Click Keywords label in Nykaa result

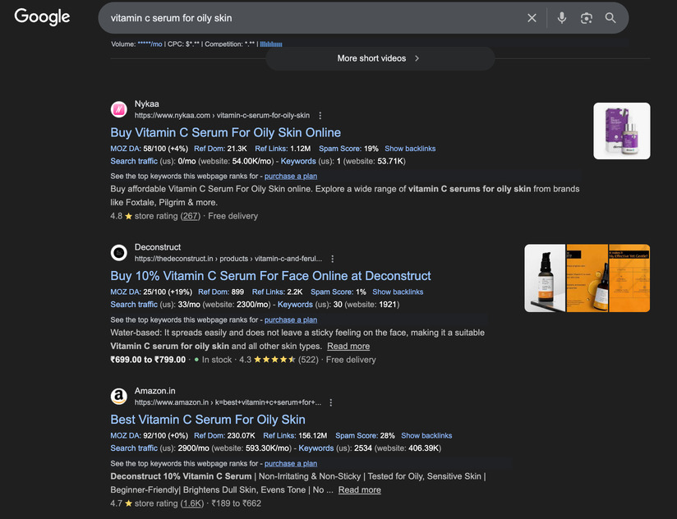298,161
